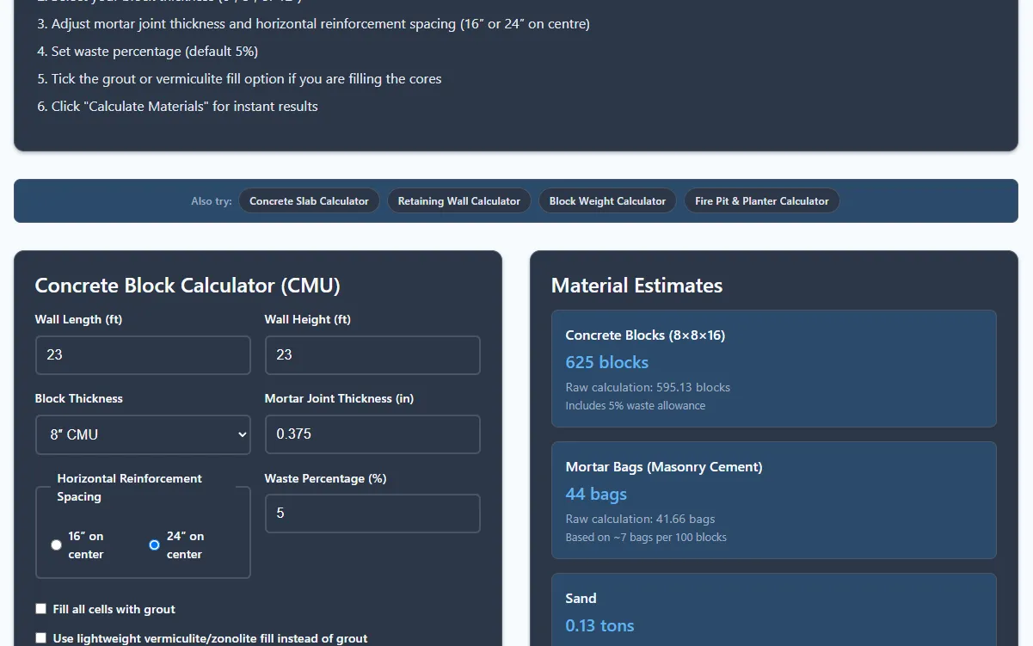Click the Based on ~7 bags per 100 blocks note

646,537
